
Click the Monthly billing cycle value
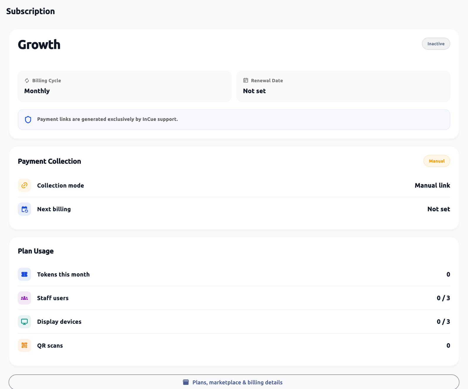[x=37, y=91]
